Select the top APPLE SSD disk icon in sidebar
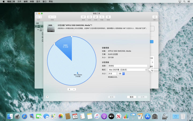The image size is (193, 121). (x=39, y=26)
